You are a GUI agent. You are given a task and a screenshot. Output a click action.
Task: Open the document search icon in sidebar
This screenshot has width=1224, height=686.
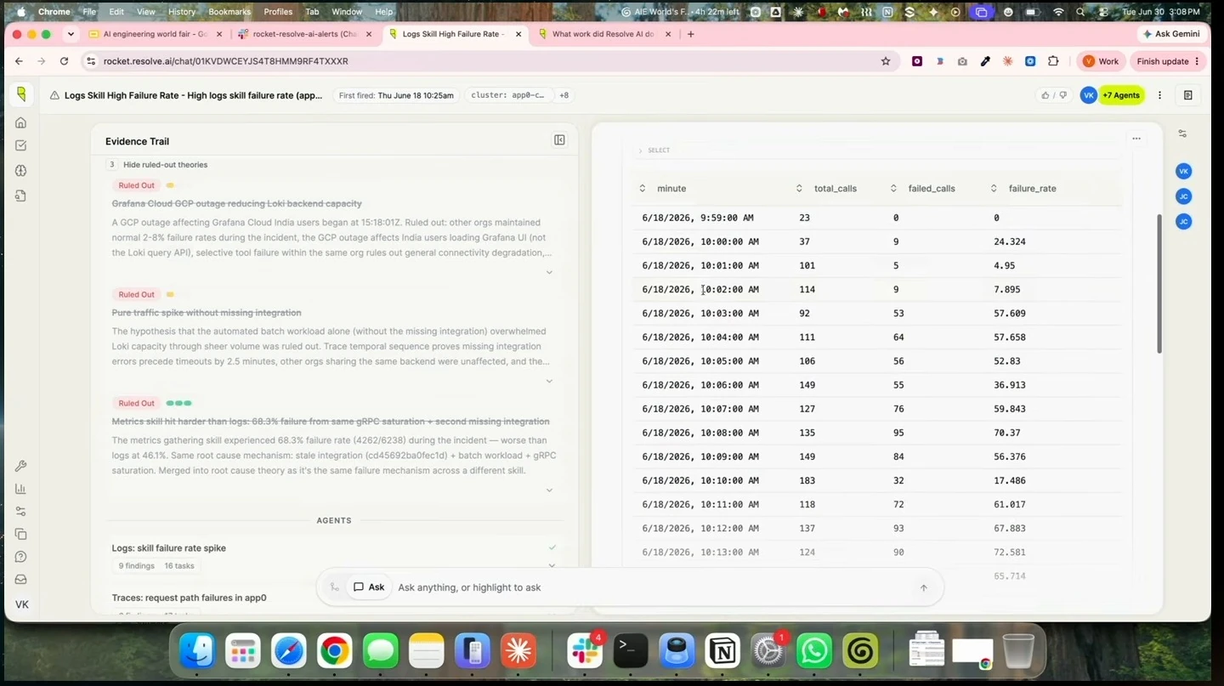point(21,196)
